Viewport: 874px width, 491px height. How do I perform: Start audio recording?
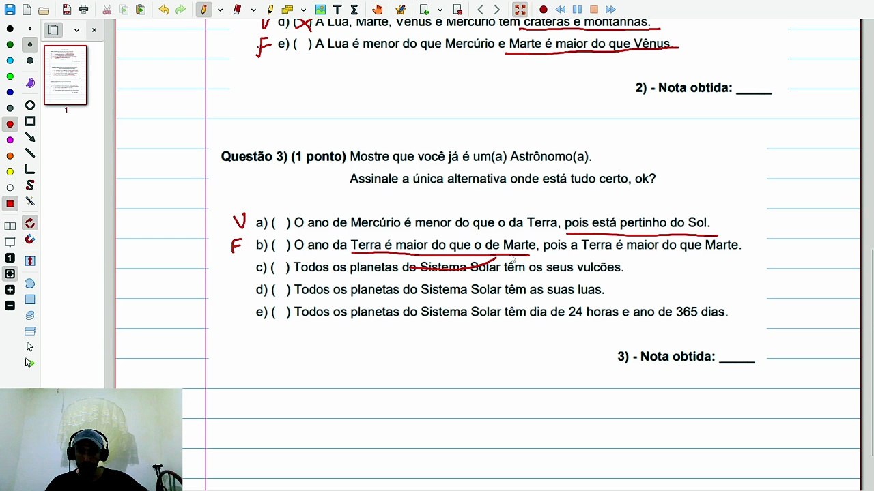pyautogui.click(x=544, y=10)
